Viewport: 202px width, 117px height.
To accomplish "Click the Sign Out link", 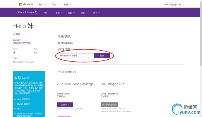I will coord(177,4).
